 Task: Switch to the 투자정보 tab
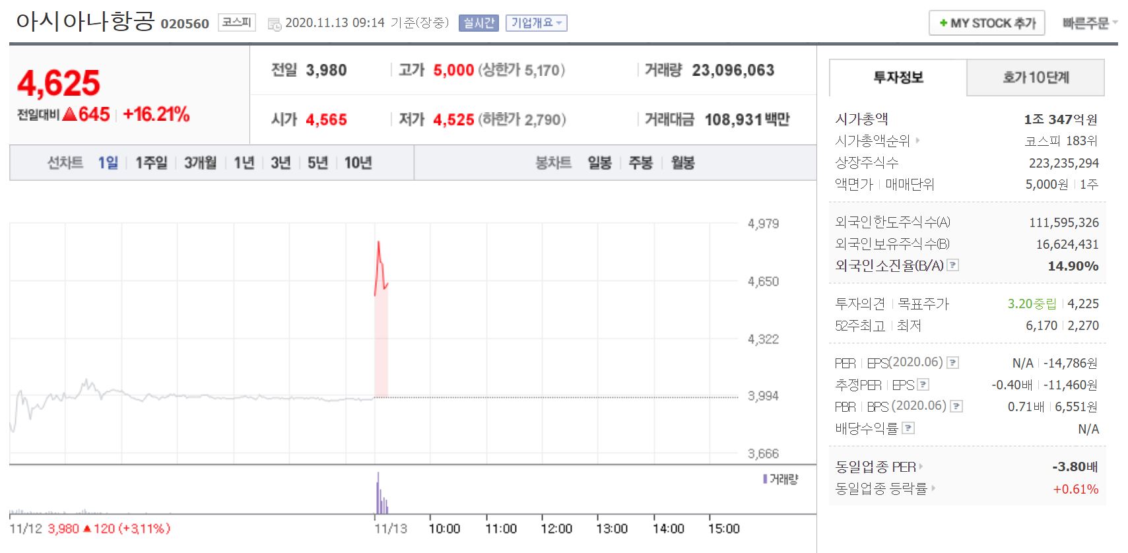pos(898,77)
